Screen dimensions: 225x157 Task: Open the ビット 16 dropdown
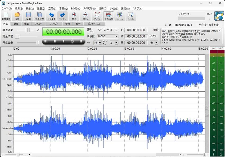(100, 43)
